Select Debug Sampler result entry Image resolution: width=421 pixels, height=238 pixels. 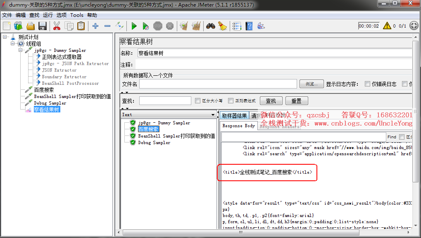point(154,142)
